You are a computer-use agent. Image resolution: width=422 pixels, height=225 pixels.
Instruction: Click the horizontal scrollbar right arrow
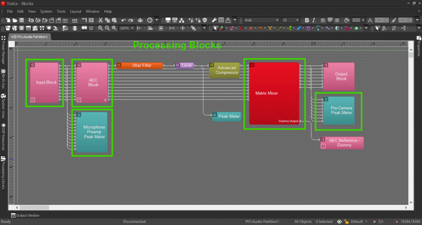point(406,208)
